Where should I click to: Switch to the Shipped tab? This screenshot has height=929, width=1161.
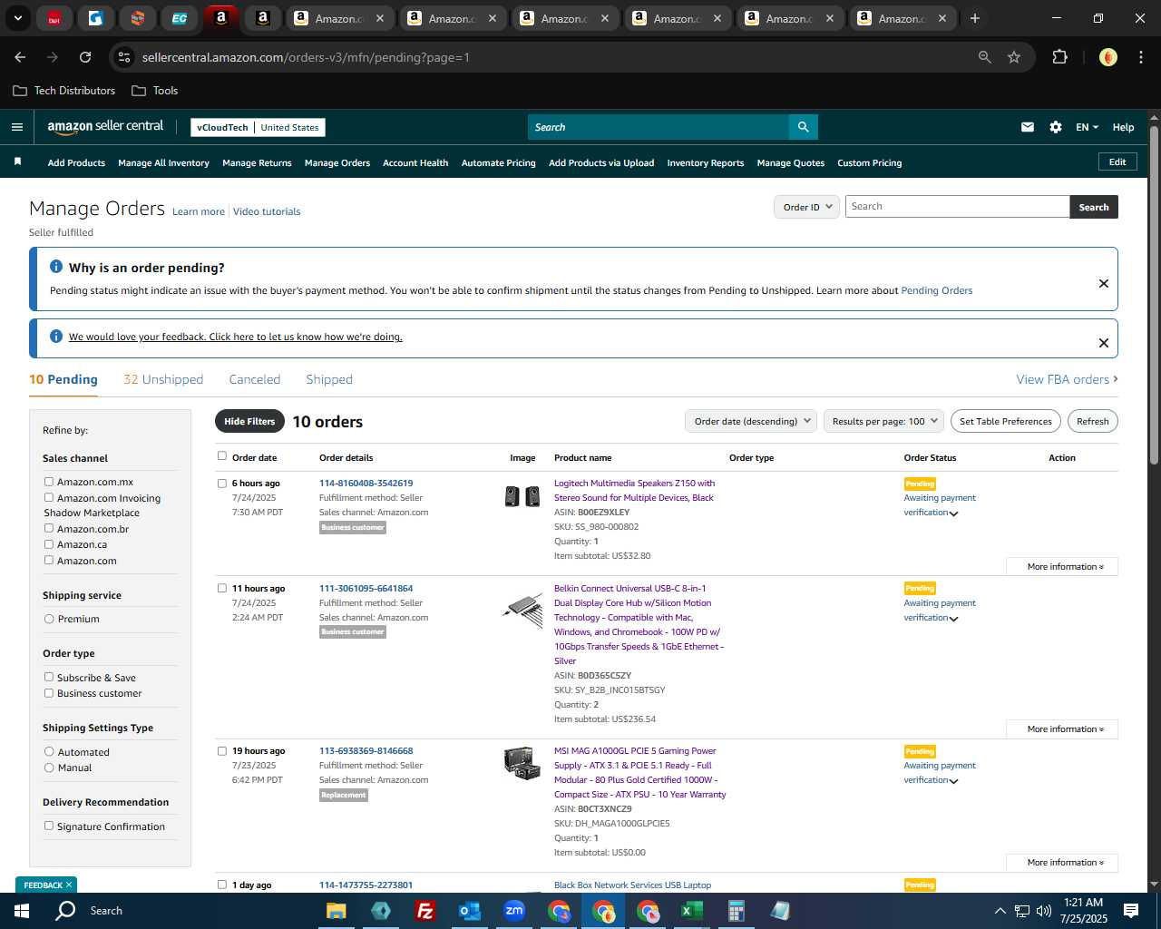(329, 379)
